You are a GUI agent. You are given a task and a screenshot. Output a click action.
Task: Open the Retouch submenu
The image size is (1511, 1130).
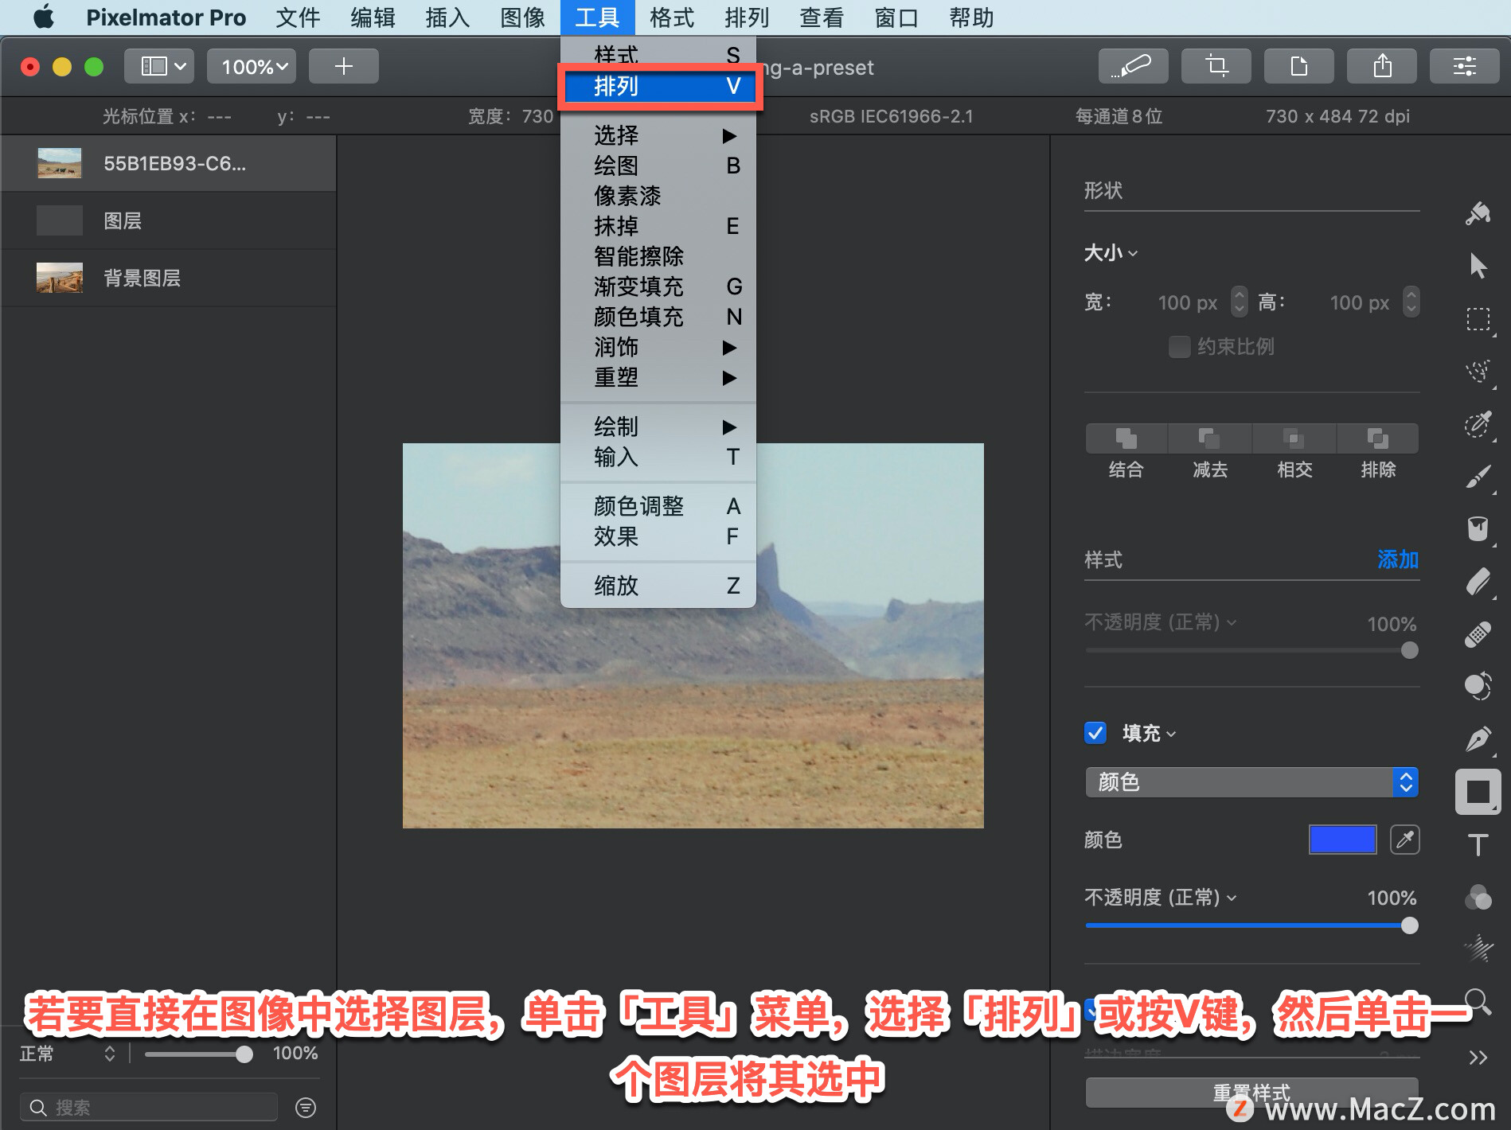658,347
